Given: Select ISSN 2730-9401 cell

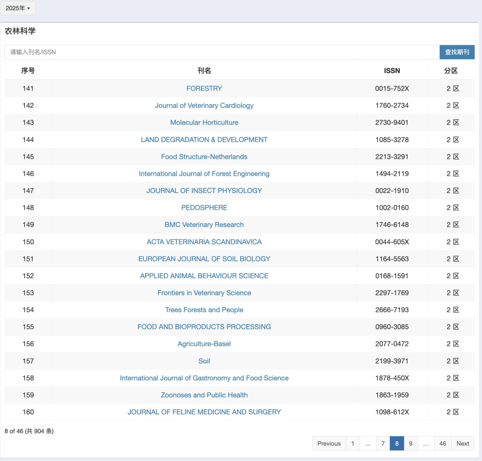Looking at the screenshot, I should point(392,122).
